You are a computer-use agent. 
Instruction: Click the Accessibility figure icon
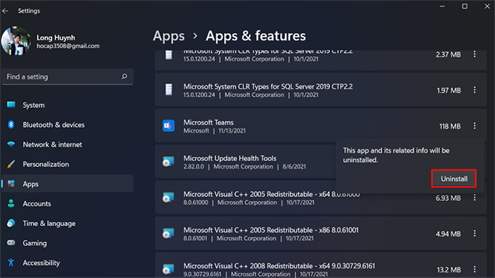pyautogui.click(x=11, y=262)
